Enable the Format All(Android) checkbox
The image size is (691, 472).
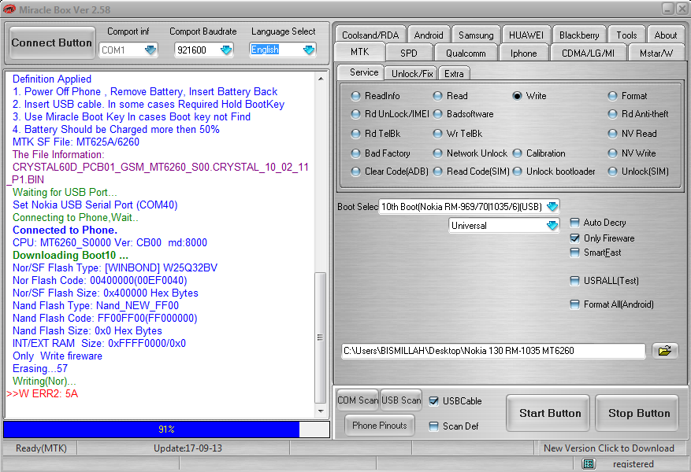point(574,304)
